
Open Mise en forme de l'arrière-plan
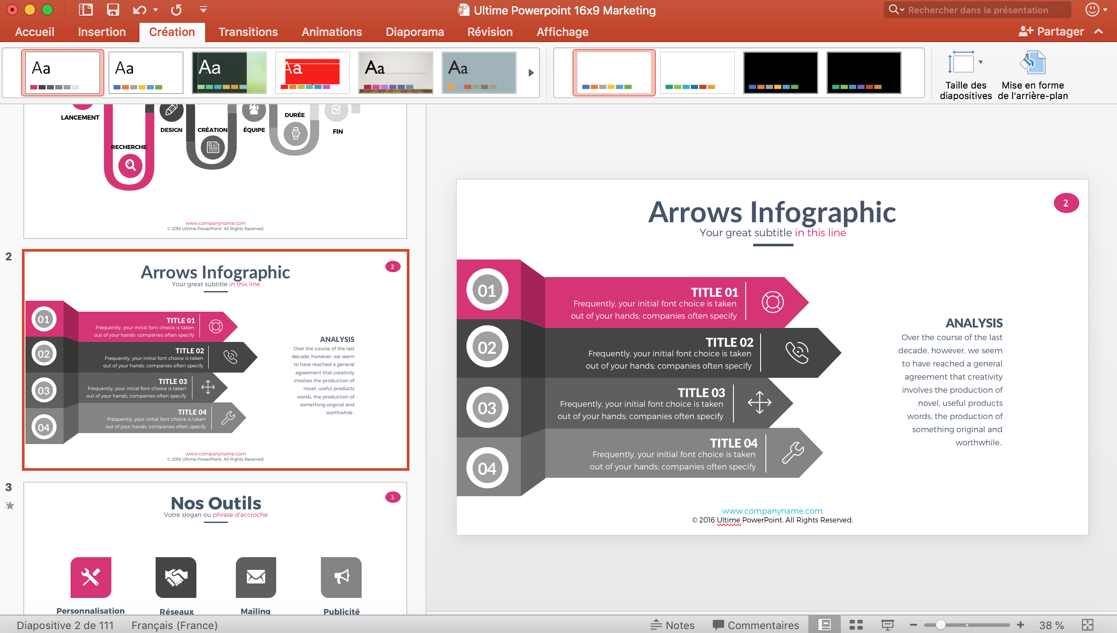[x=1032, y=75]
